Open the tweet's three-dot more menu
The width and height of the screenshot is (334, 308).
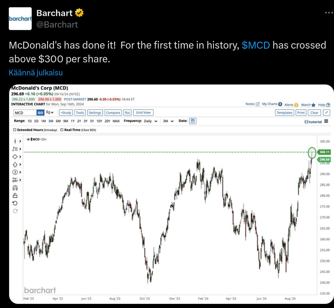(x=328, y=13)
